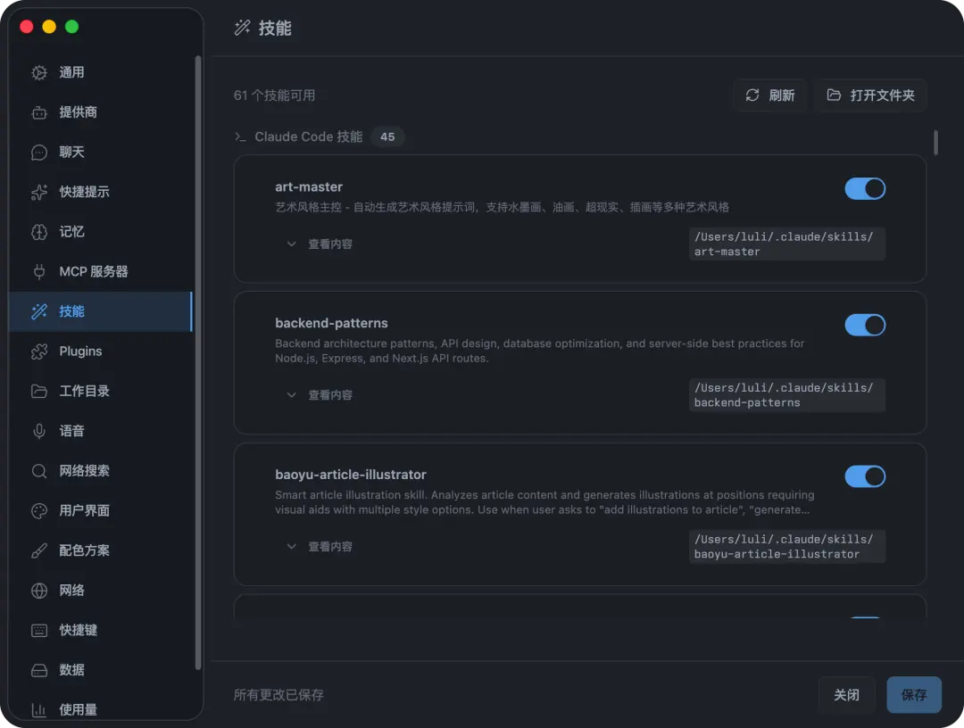Click the backend-patterns folder path box
Screen dimensions: 964x728
787,395
